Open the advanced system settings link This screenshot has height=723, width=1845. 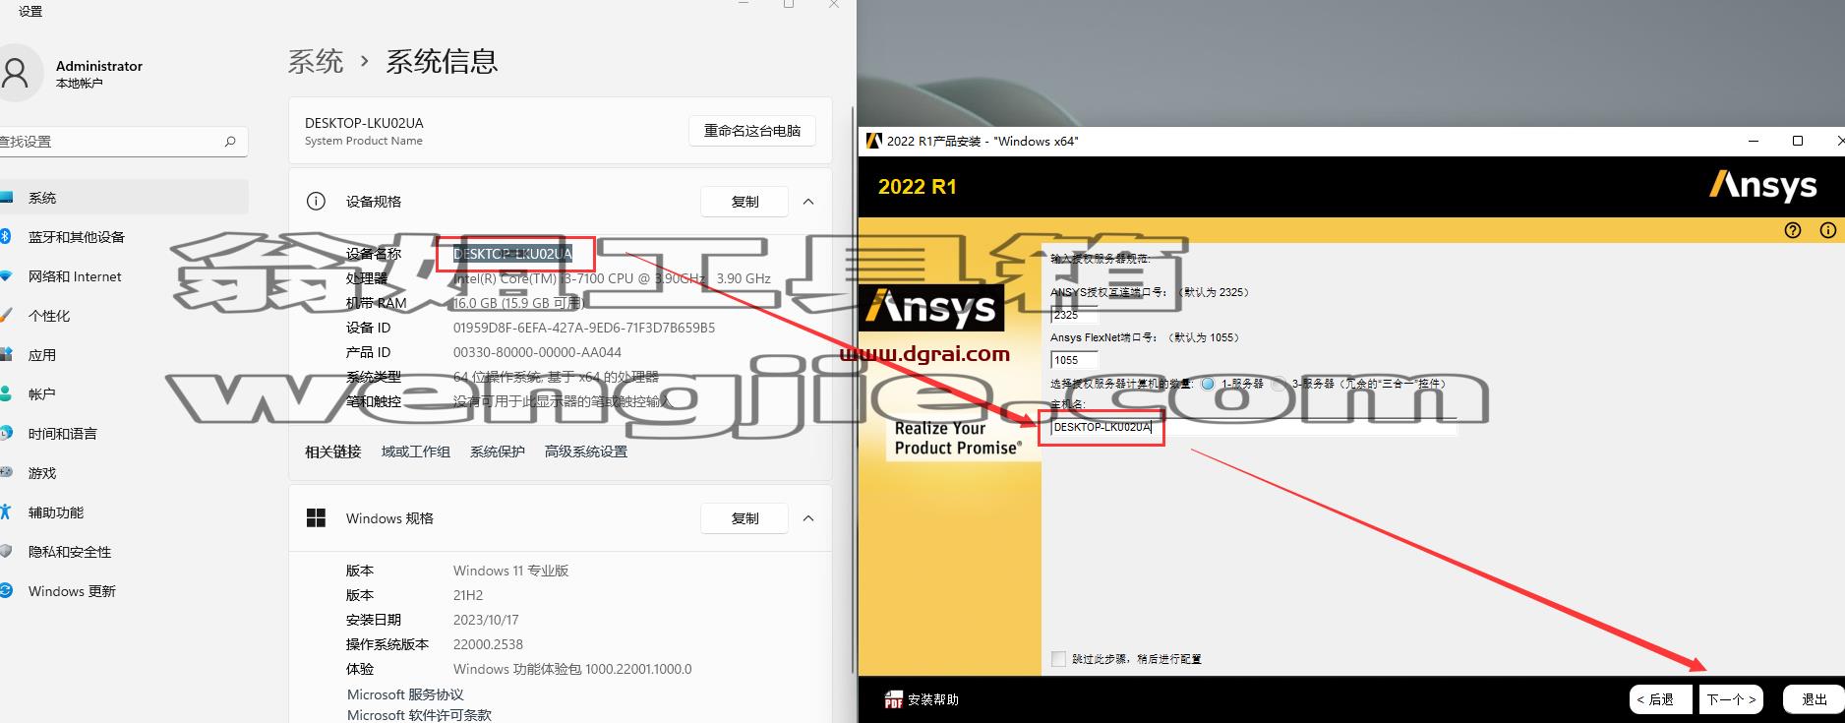pos(586,452)
